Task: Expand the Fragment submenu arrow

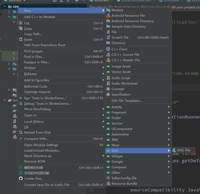Action: click(169, 112)
